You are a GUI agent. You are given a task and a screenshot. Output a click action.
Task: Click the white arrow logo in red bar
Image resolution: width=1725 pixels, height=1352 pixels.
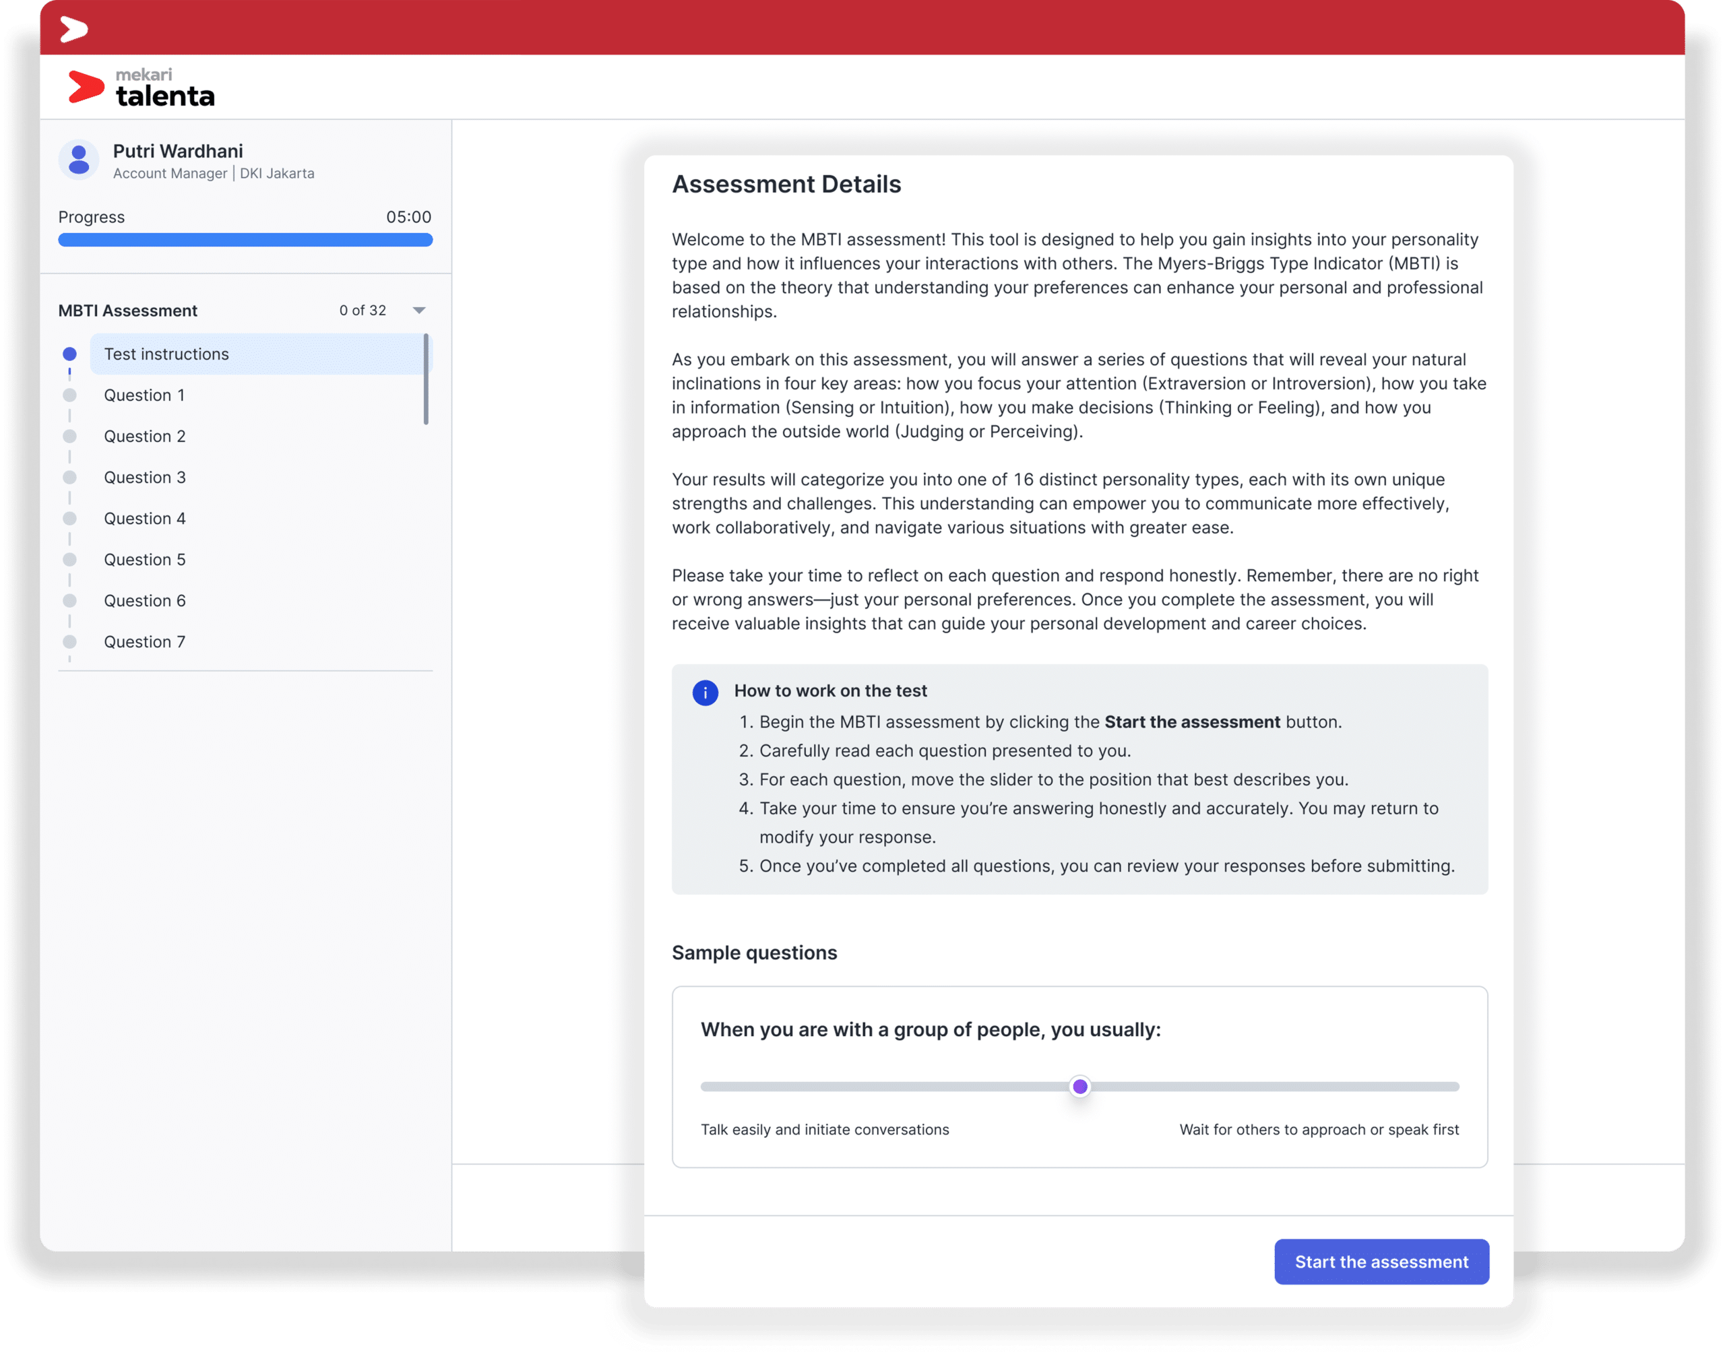click(x=73, y=29)
